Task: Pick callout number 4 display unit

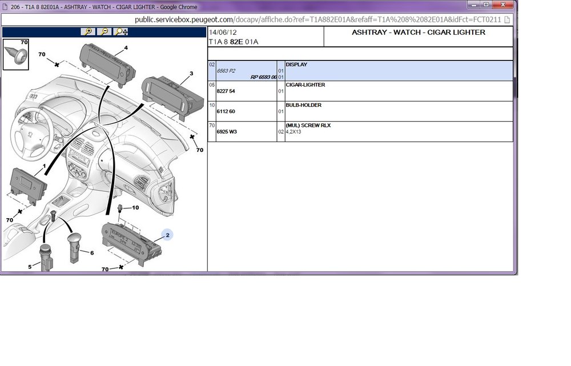Action: click(126, 48)
